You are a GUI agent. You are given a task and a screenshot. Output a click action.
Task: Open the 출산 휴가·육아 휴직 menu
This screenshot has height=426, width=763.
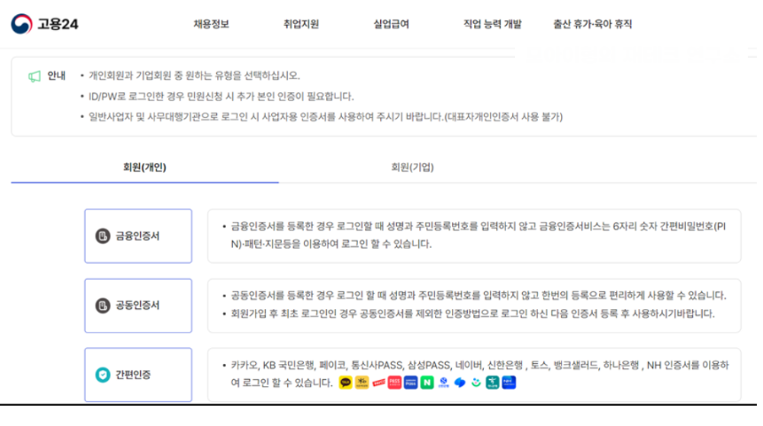coord(593,24)
